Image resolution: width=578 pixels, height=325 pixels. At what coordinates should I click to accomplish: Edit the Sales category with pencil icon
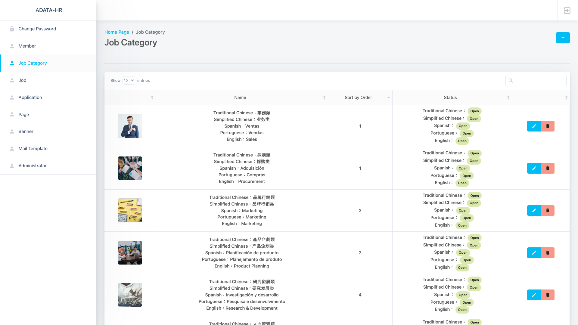tap(534, 126)
